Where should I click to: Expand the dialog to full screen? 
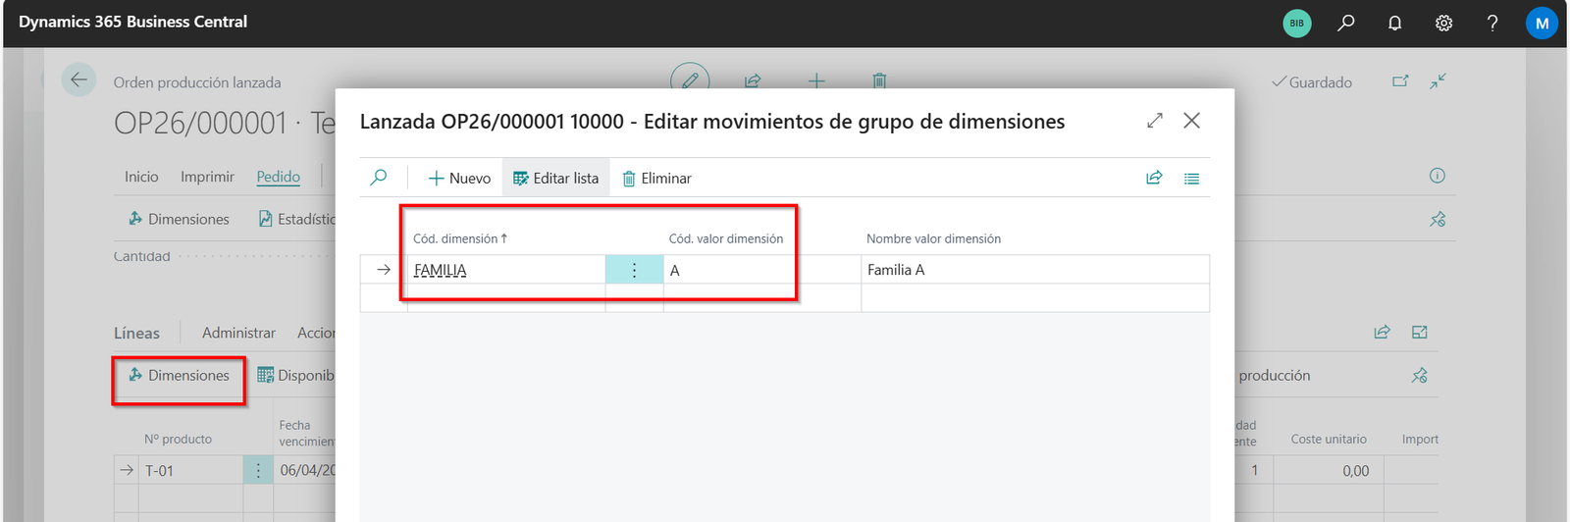tap(1155, 121)
